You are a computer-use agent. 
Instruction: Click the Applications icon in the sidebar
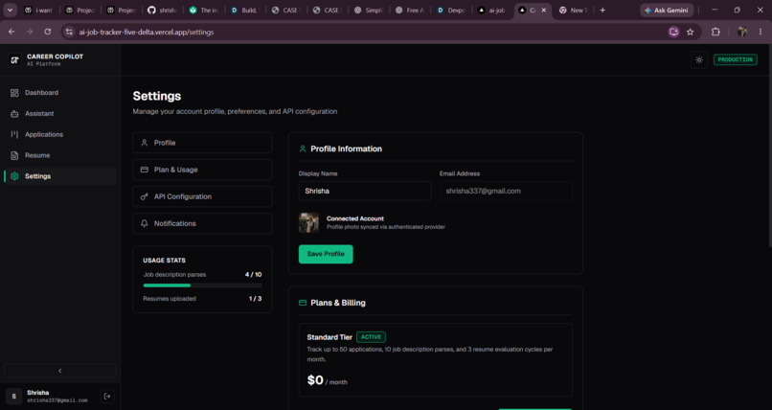point(14,134)
